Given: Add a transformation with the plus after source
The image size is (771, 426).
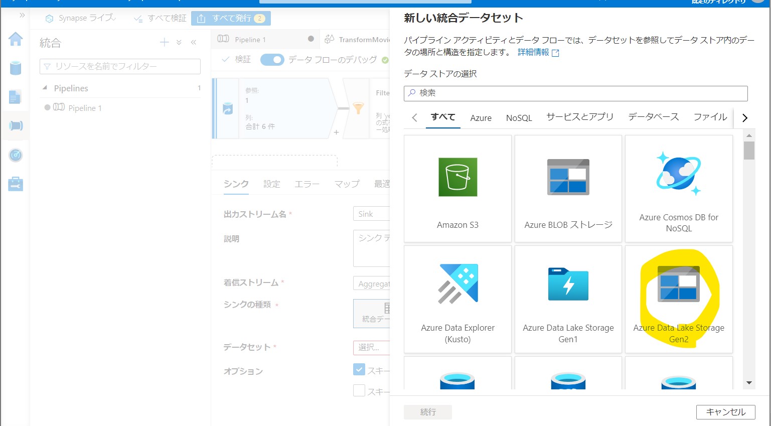Looking at the screenshot, I should pyautogui.click(x=336, y=132).
